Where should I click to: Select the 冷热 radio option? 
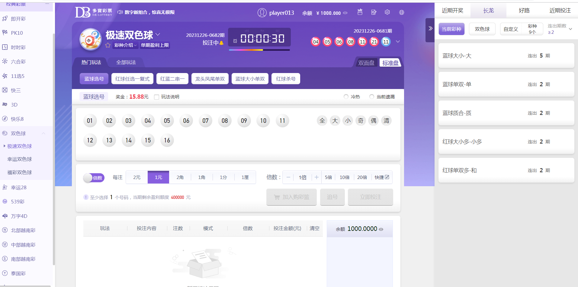(346, 97)
